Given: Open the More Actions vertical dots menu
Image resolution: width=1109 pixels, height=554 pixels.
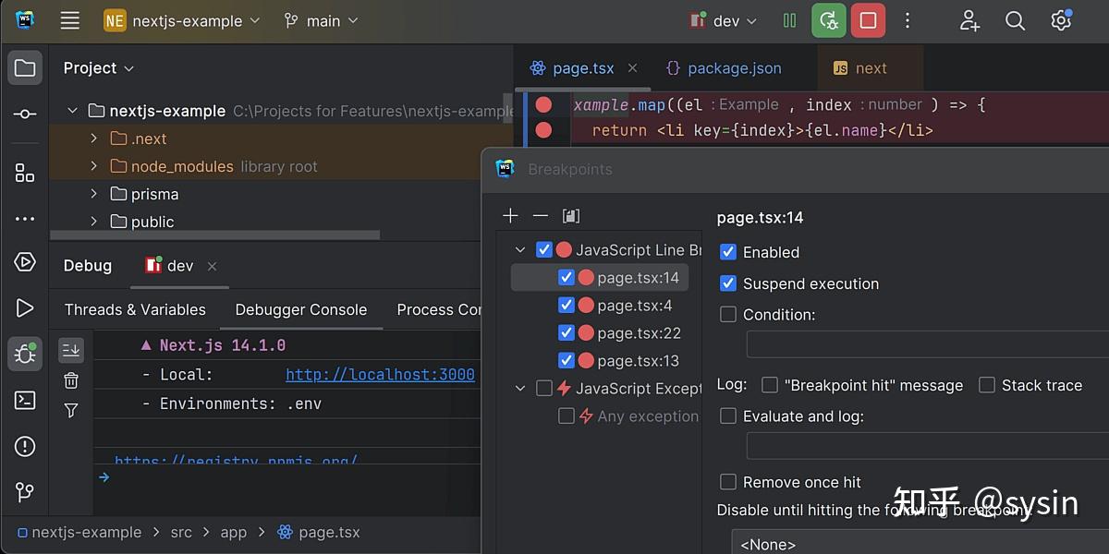Looking at the screenshot, I should coord(908,20).
